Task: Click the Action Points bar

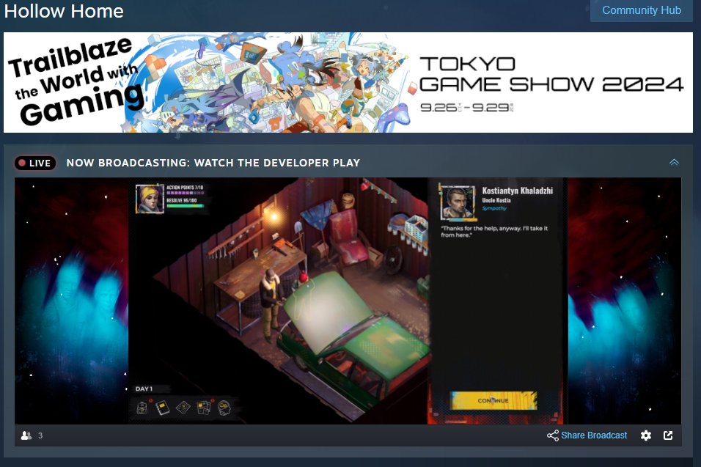Action: pyautogui.click(x=185, y=193)
